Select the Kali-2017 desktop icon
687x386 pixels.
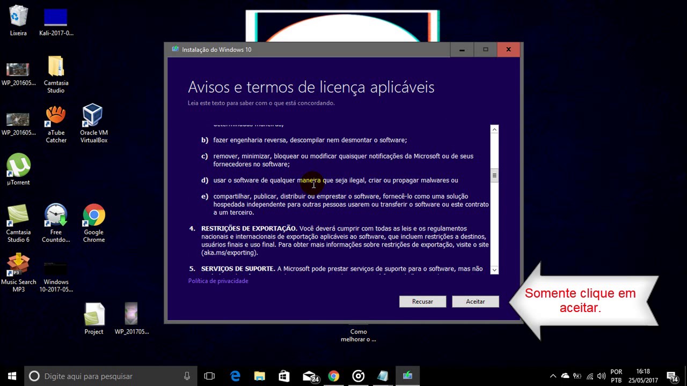[x=56, y=21]
